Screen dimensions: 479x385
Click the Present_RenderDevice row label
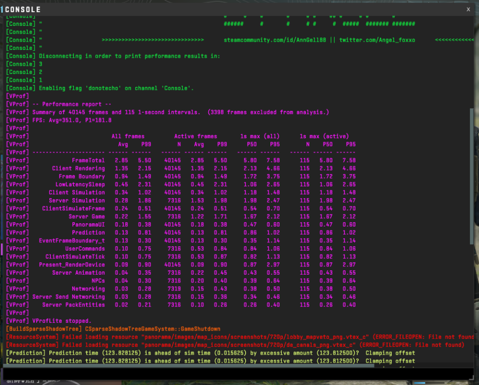[72, 264]
